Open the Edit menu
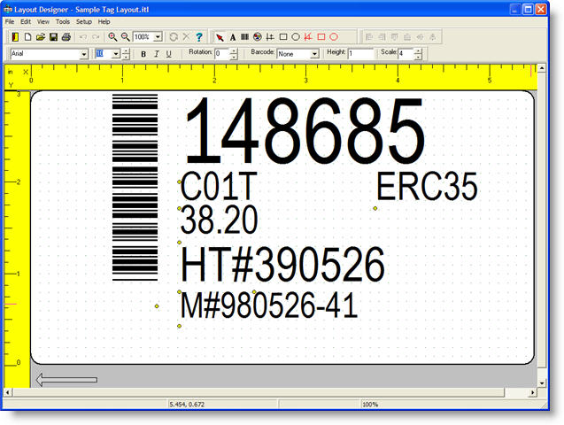564x425 pixels. coord(26,22)
